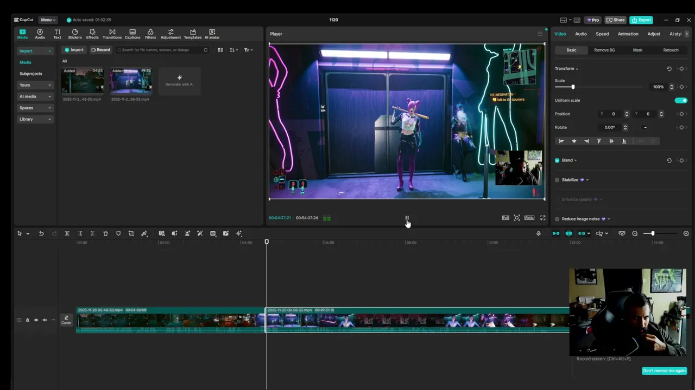Switch to the Speed properties tab

pyautogui.click(x=602, y=34)
